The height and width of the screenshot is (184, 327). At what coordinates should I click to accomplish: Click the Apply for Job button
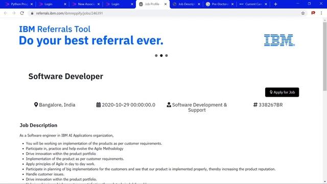click(282, 92)
